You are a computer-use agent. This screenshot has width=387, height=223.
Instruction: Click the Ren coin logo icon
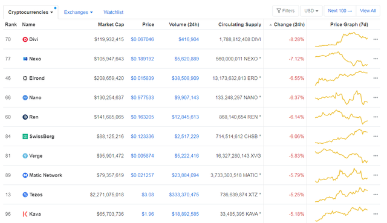pyautogui.click(x=25, y=117)
